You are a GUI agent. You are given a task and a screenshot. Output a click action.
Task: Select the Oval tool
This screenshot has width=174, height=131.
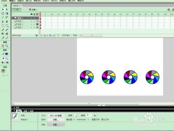coord(3,25)
